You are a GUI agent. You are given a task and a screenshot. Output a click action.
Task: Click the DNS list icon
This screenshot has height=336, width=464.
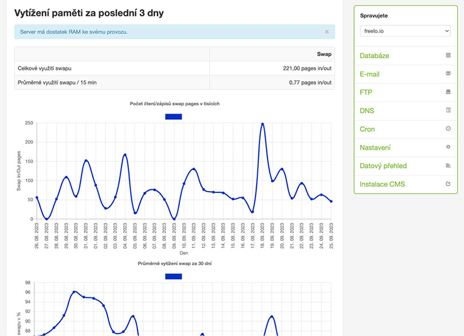click(448, 110)
